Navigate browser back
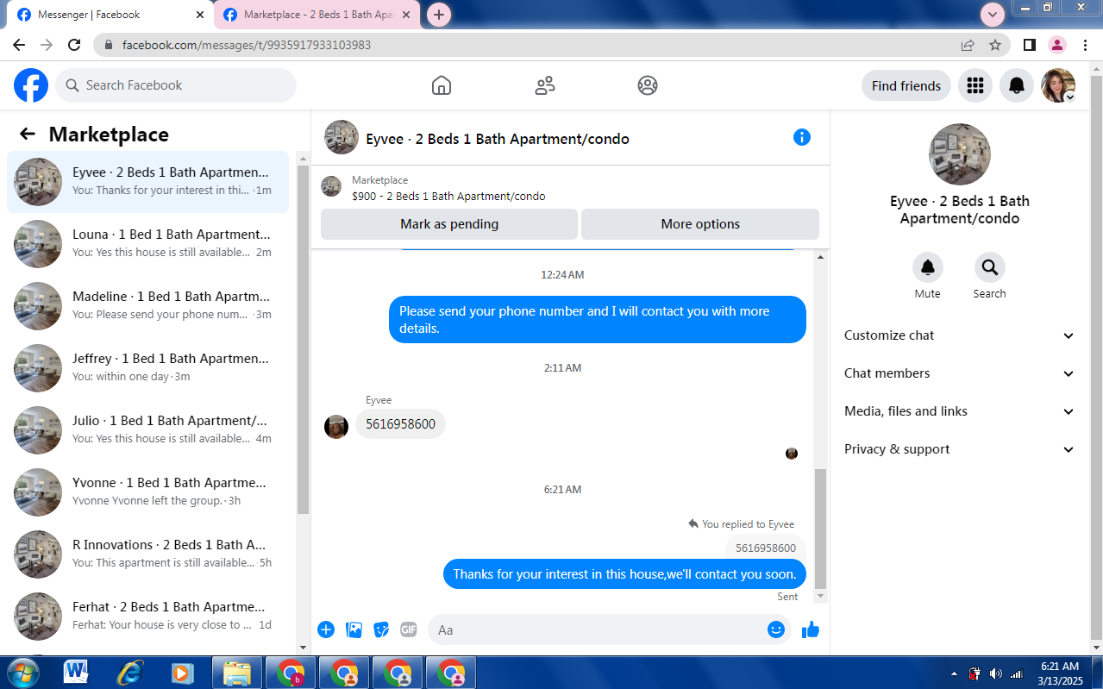Screen dimensions: 1103x689 coord(19,45)
